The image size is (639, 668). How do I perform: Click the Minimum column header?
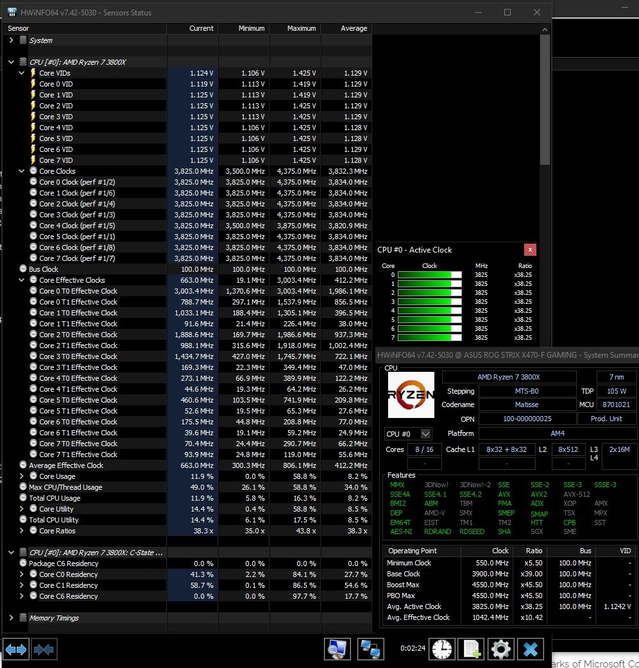[244, 28]
